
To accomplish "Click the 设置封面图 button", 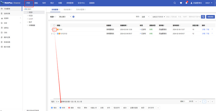I will tap(134, 108).
